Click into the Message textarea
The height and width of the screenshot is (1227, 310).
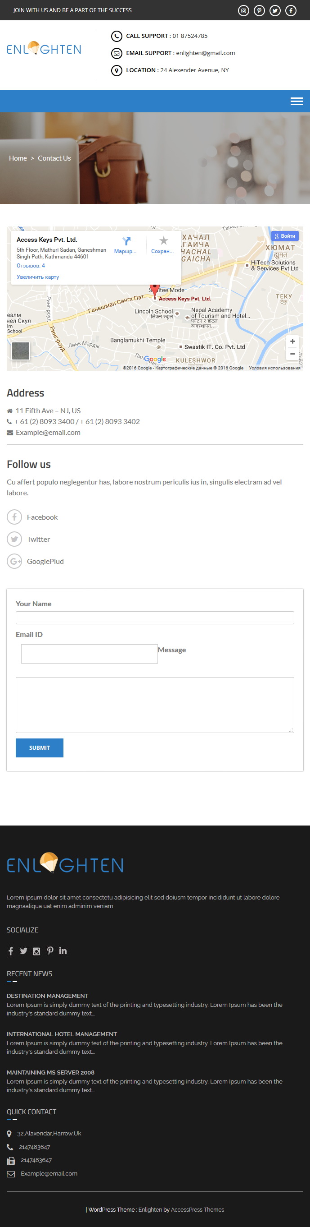point(155,705)
